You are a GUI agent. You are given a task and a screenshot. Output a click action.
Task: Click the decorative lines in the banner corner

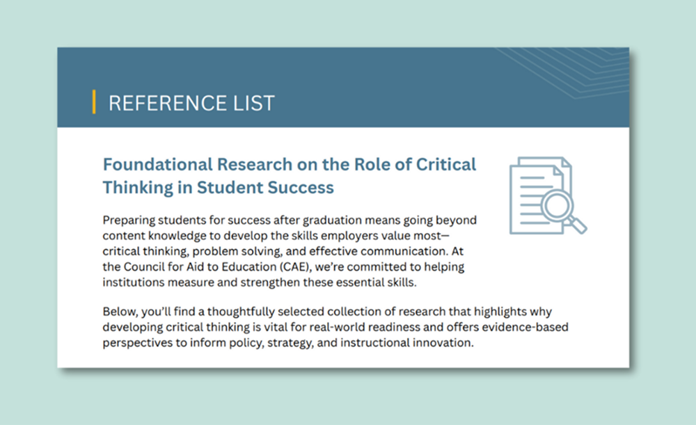572,68
